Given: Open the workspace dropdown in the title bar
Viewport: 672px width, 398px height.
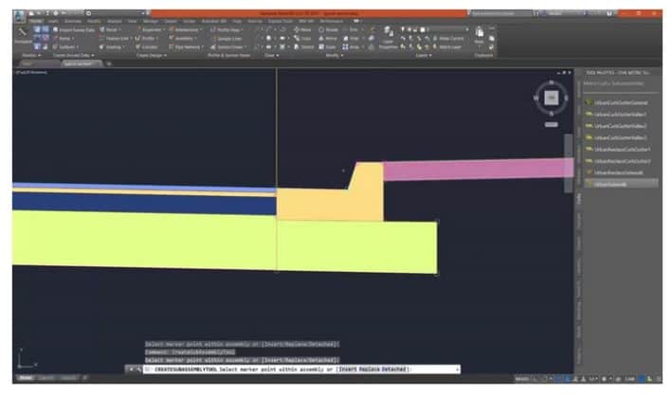Looking at the screenshot, I should point(117,13).
